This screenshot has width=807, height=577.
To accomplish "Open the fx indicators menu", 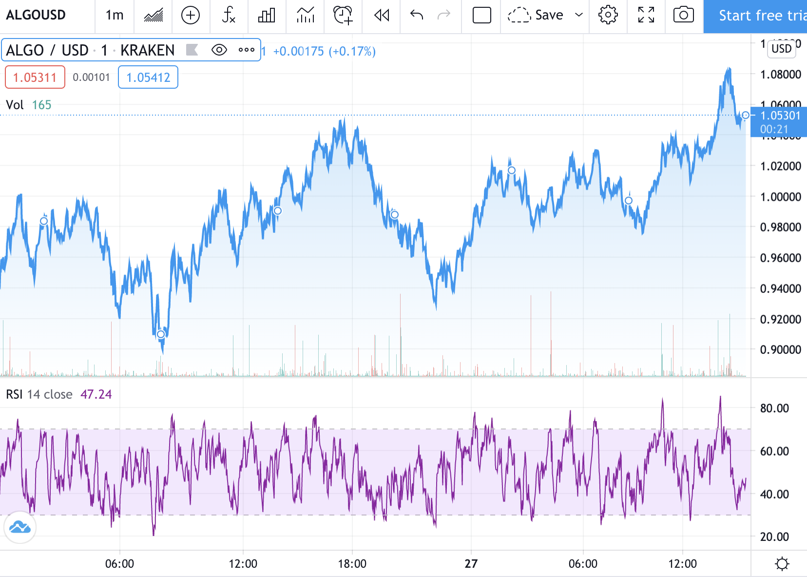I will coord(229,15).
